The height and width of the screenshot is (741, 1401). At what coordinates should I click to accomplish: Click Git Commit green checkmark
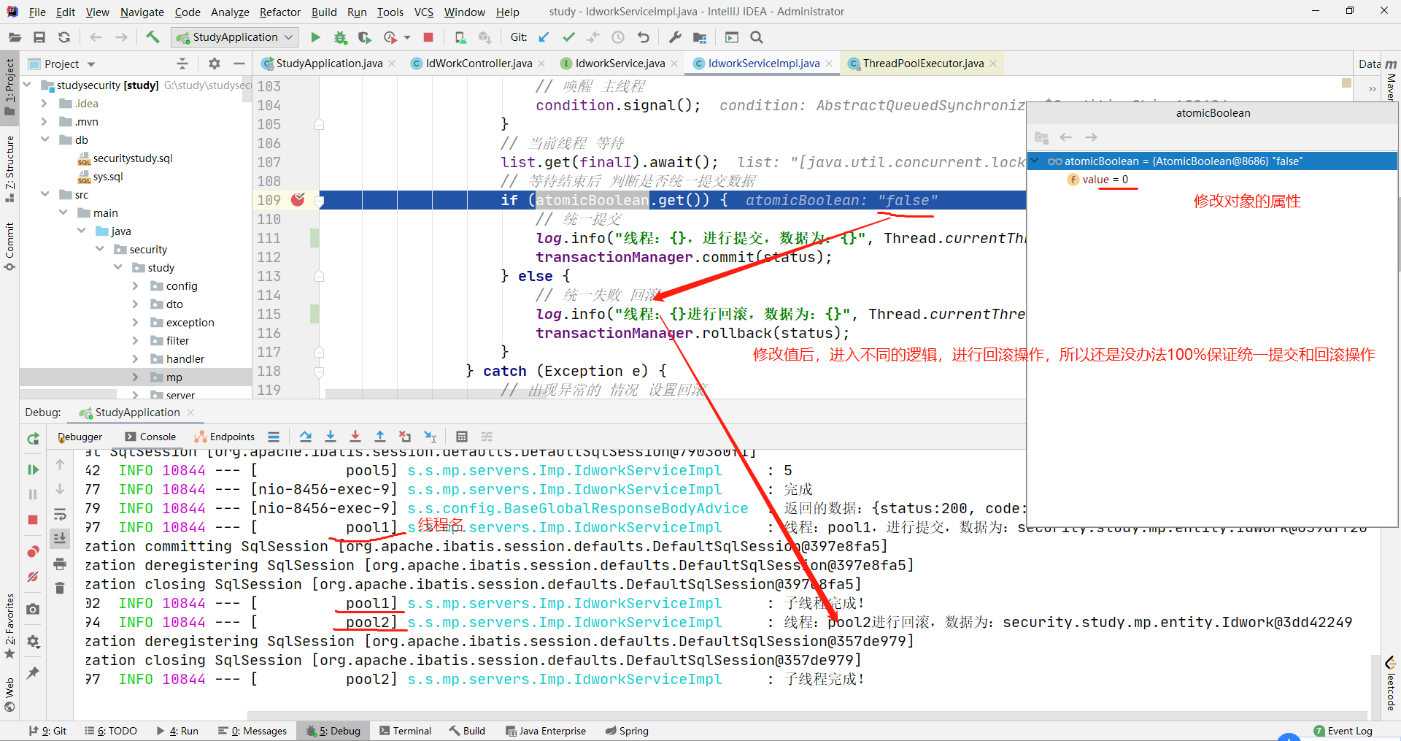(568, 37)
